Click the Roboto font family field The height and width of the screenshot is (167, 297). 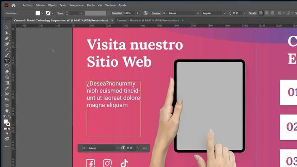[x=181, y=13]
